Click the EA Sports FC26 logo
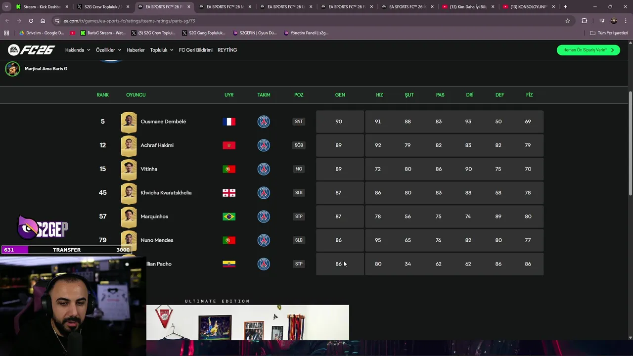633x356 pixels. coord(31,50)
